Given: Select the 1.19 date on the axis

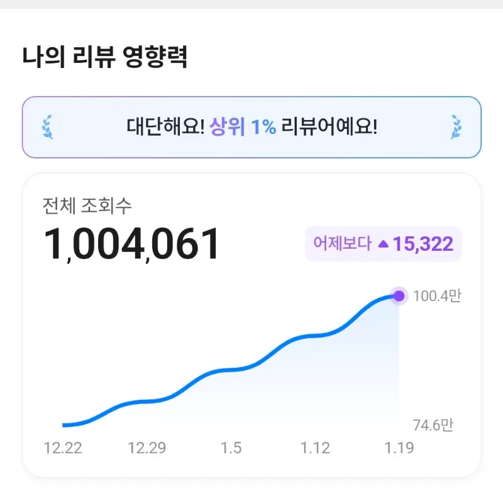Looking at the screenshot, I should pyautogui.click(x=399, y=448).
